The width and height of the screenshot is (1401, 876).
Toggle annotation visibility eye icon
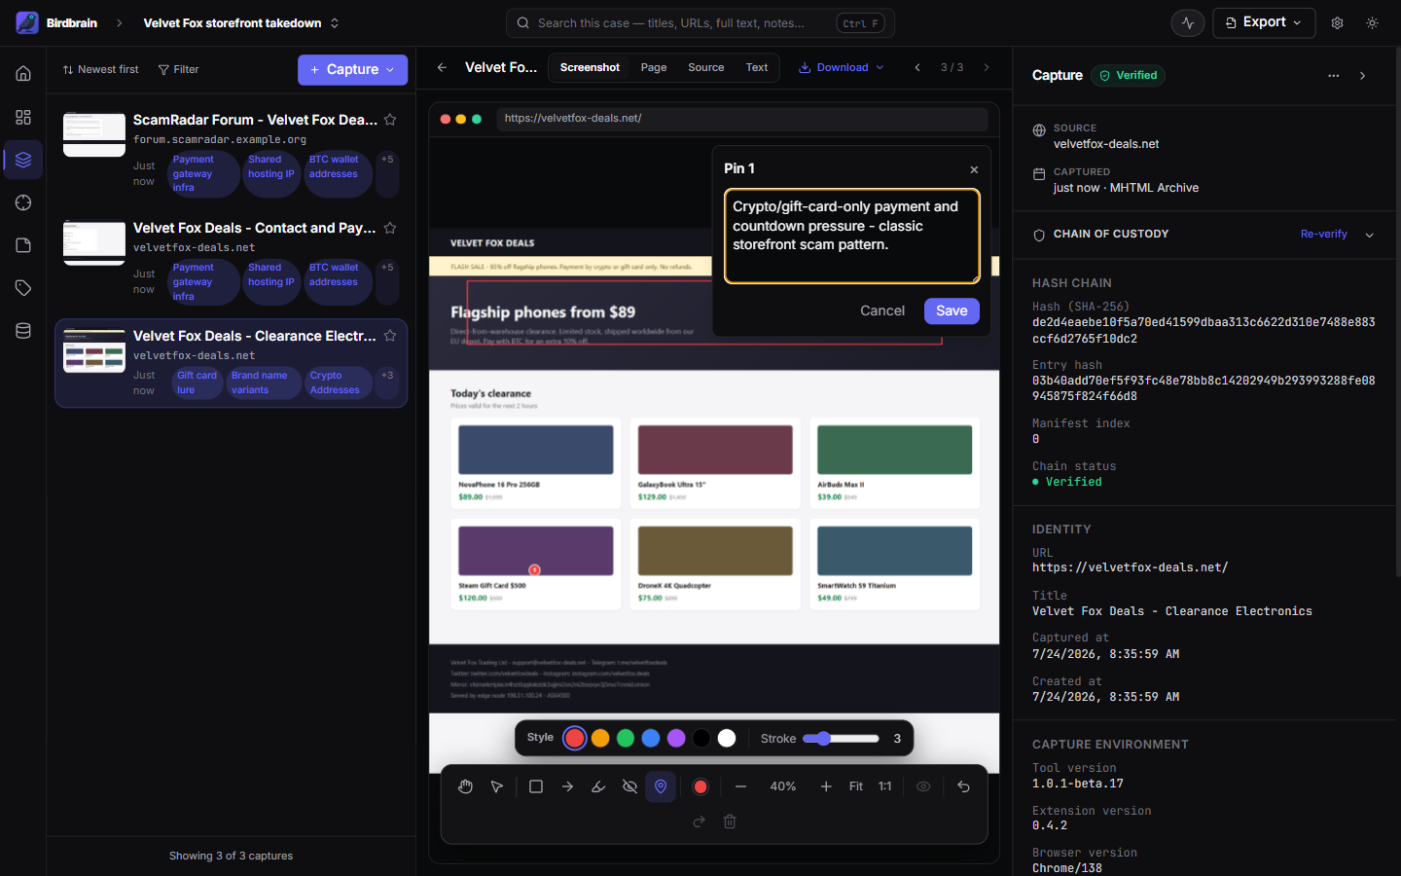[923, 786]
